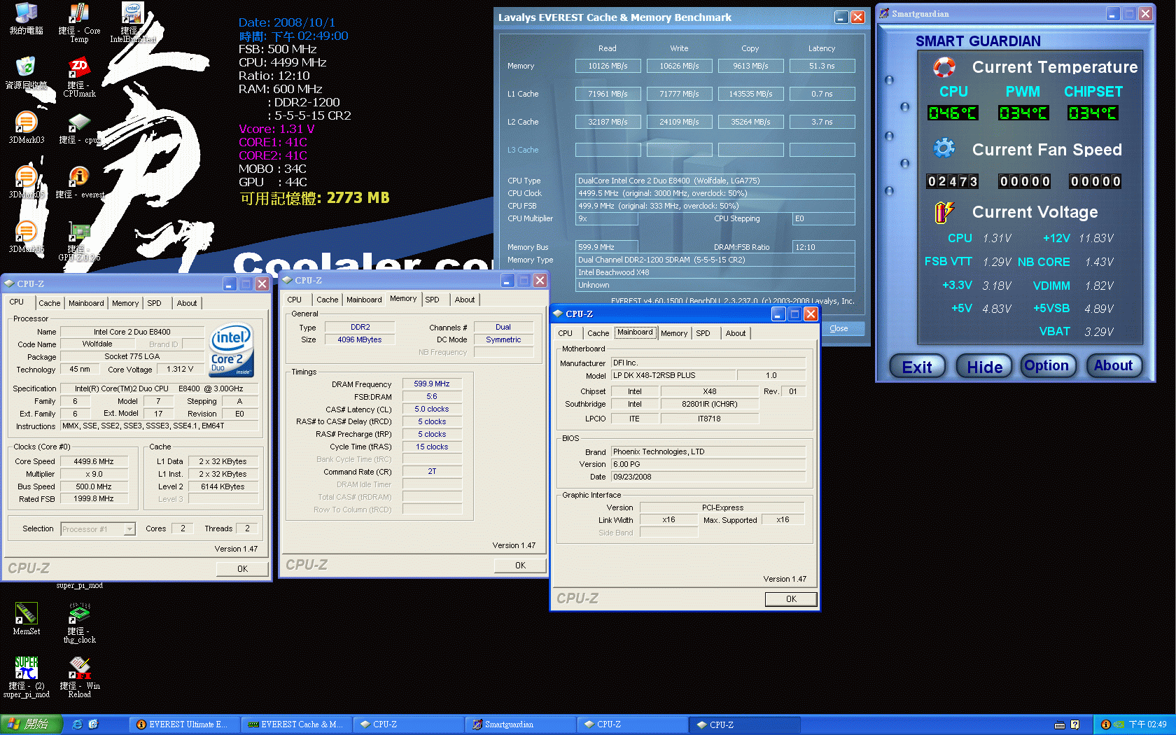
Task: Switch to Memory tab in right CPU-Z
Action: [x=674, y=333]
